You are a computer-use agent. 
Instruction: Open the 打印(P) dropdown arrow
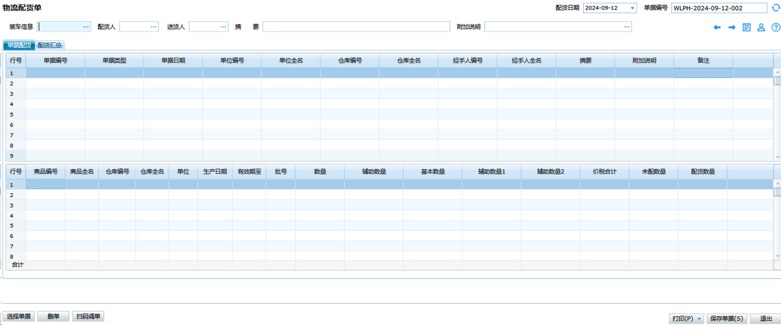coord(699,319)
